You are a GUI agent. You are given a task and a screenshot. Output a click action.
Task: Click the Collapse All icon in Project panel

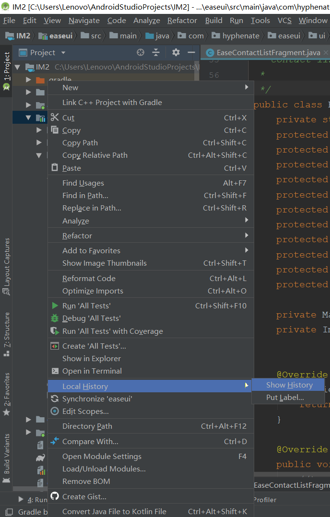coord(156,52)
